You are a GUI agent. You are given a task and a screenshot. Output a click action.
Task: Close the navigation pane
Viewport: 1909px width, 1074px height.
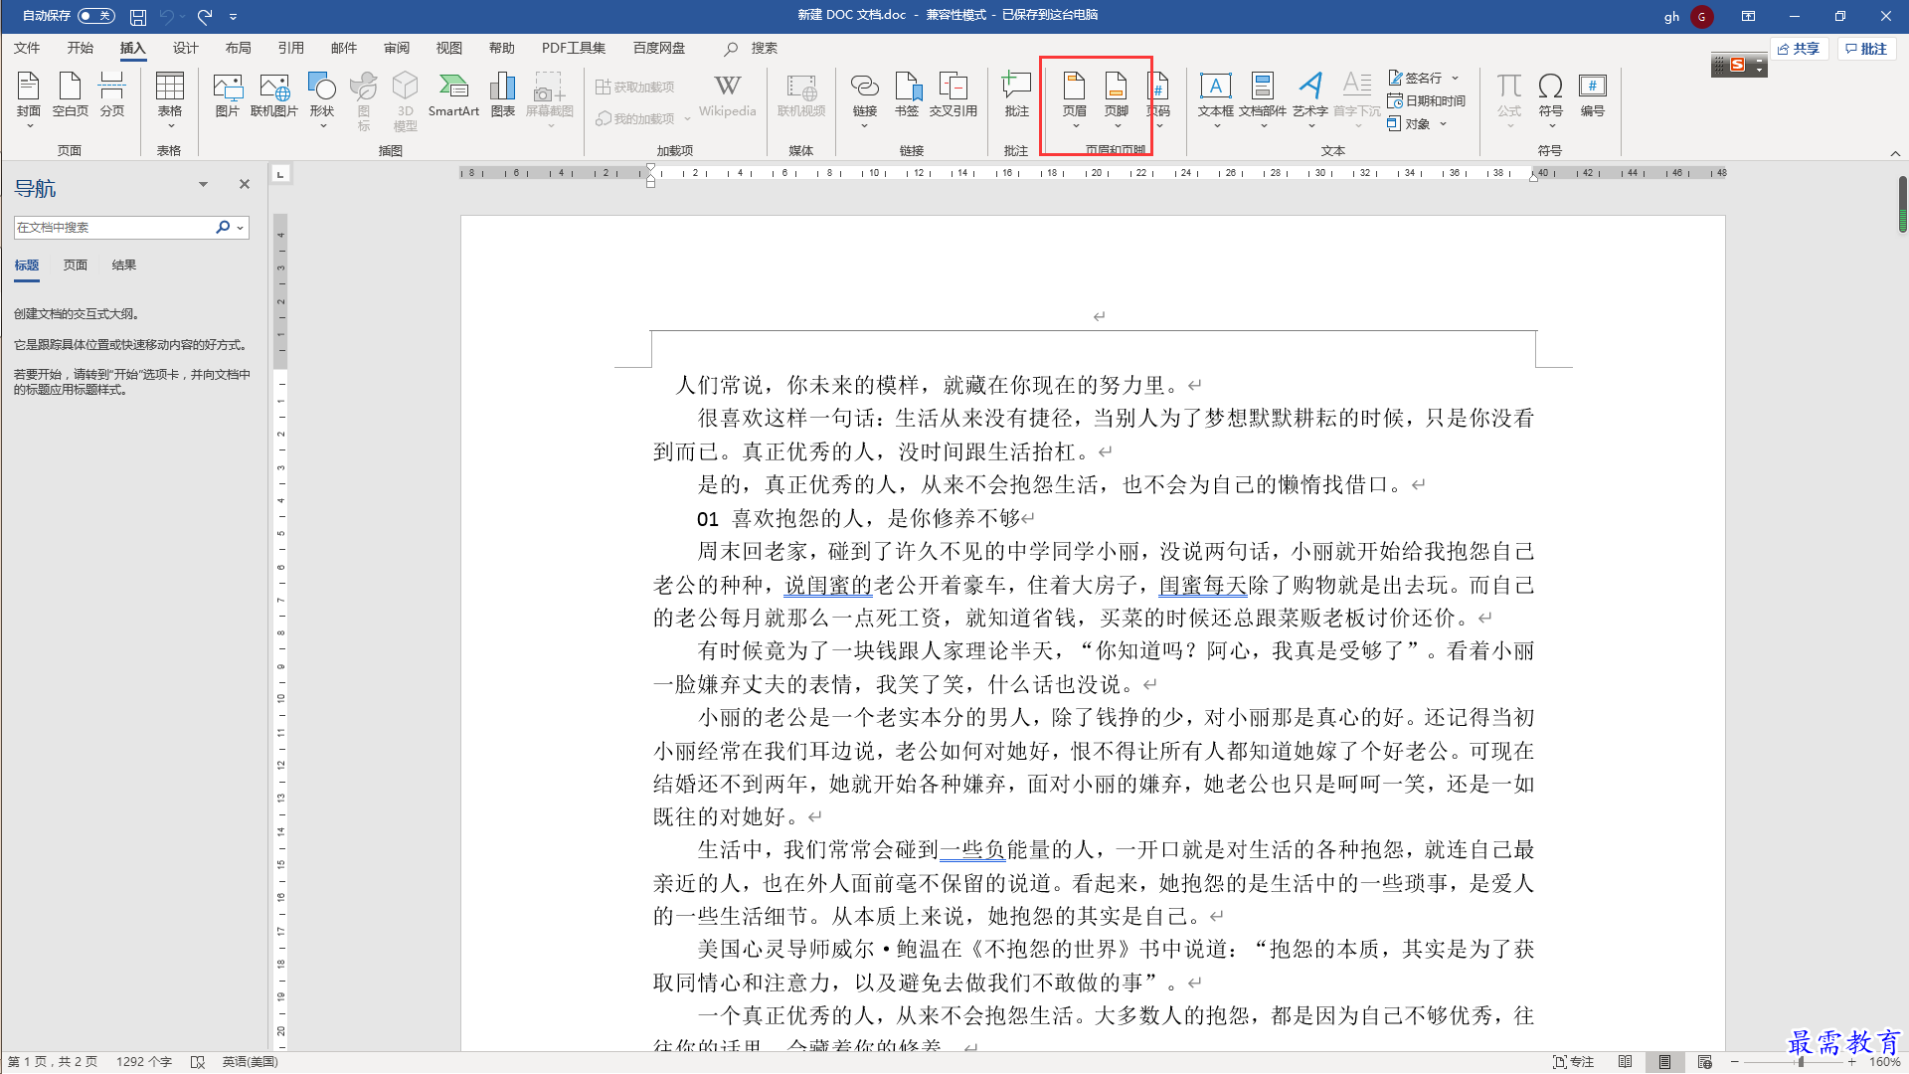[x=245, y=184]
